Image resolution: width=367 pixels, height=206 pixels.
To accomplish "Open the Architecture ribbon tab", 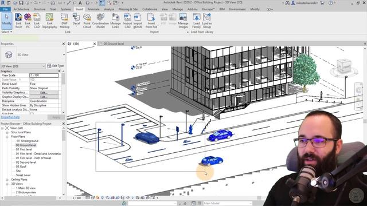I will 21,9.
